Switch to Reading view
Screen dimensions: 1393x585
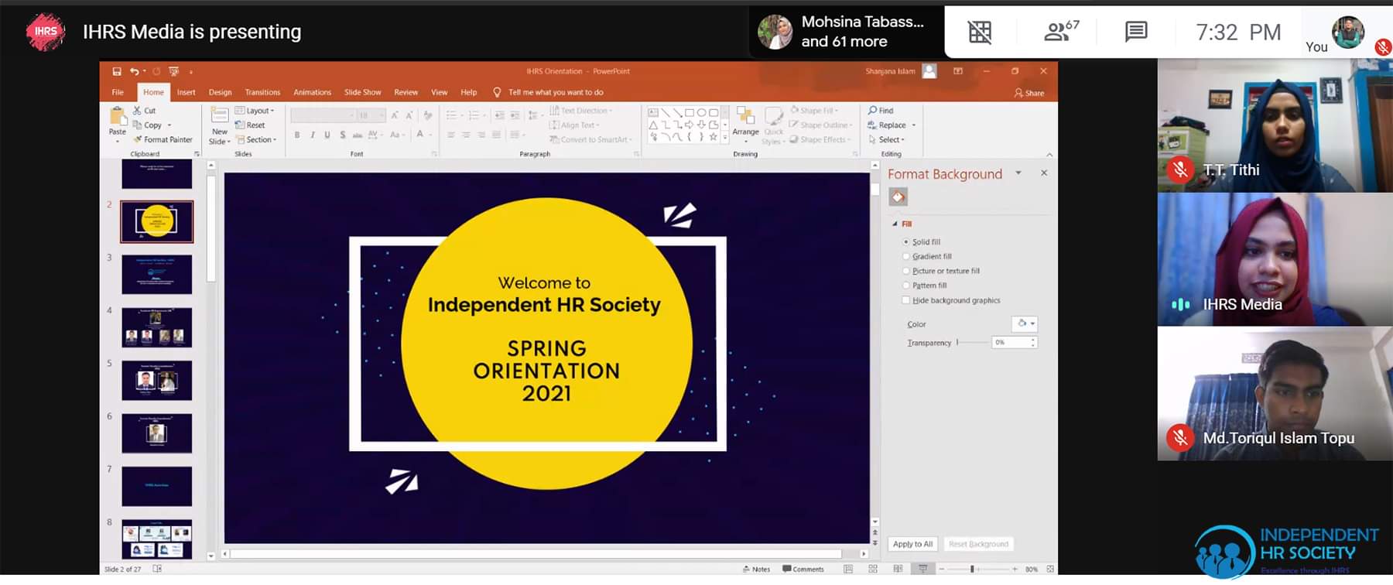(x=898, y=569)
